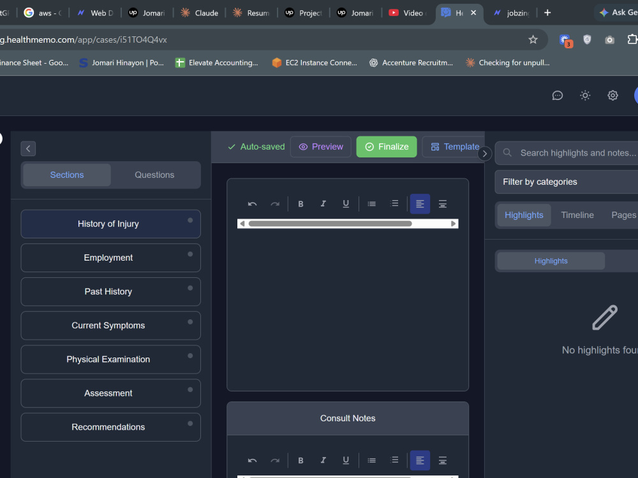Open Elevate Accounting bookmark

pyautogui.click(x=216, y=62)
